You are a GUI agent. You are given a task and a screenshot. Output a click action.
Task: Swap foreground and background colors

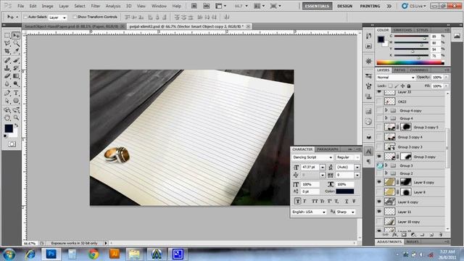pyautogui.click(x=16, y=125)
